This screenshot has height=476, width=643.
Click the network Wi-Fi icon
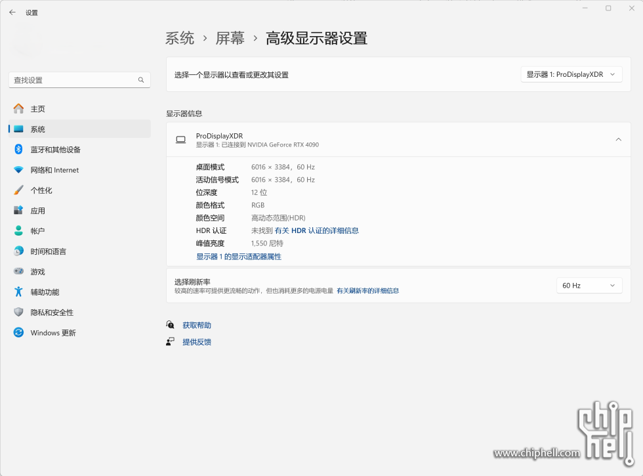click(x=18, y=170)
